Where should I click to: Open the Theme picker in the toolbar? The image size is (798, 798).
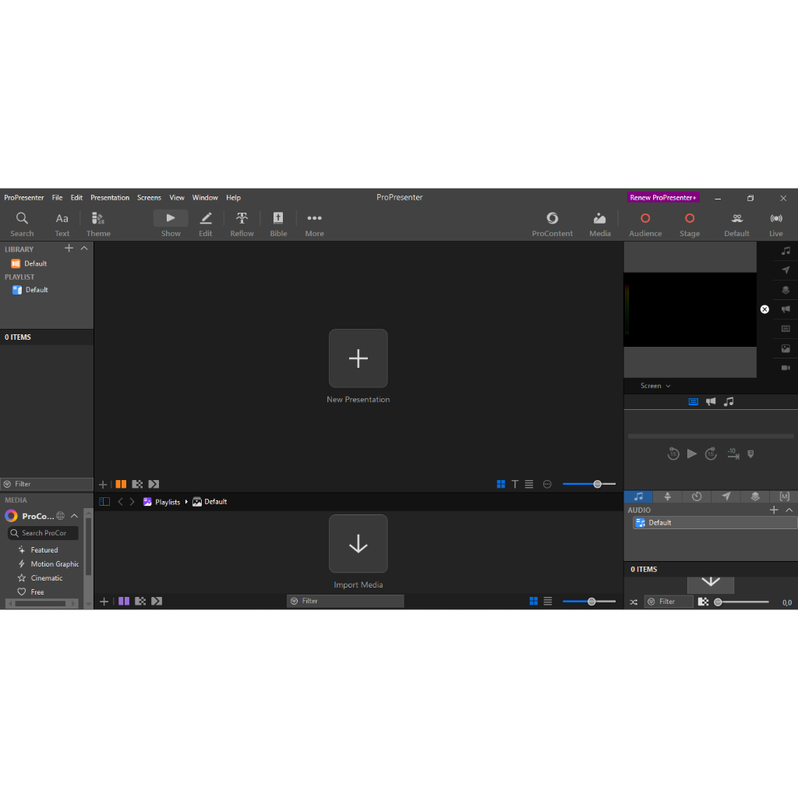click(98, 224)
